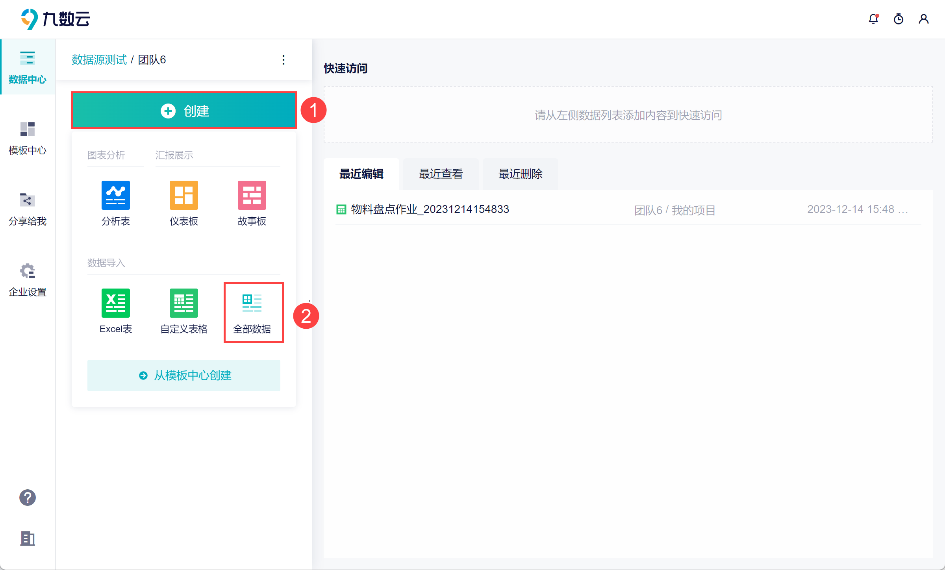
Task: Select the 故事板 storyboard icon
Action: (x=252, y=195)
